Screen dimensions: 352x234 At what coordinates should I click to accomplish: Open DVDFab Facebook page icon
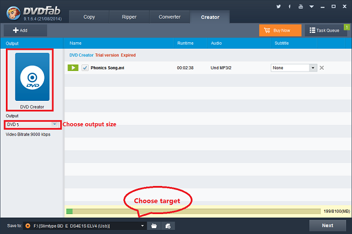coord(290,6)
